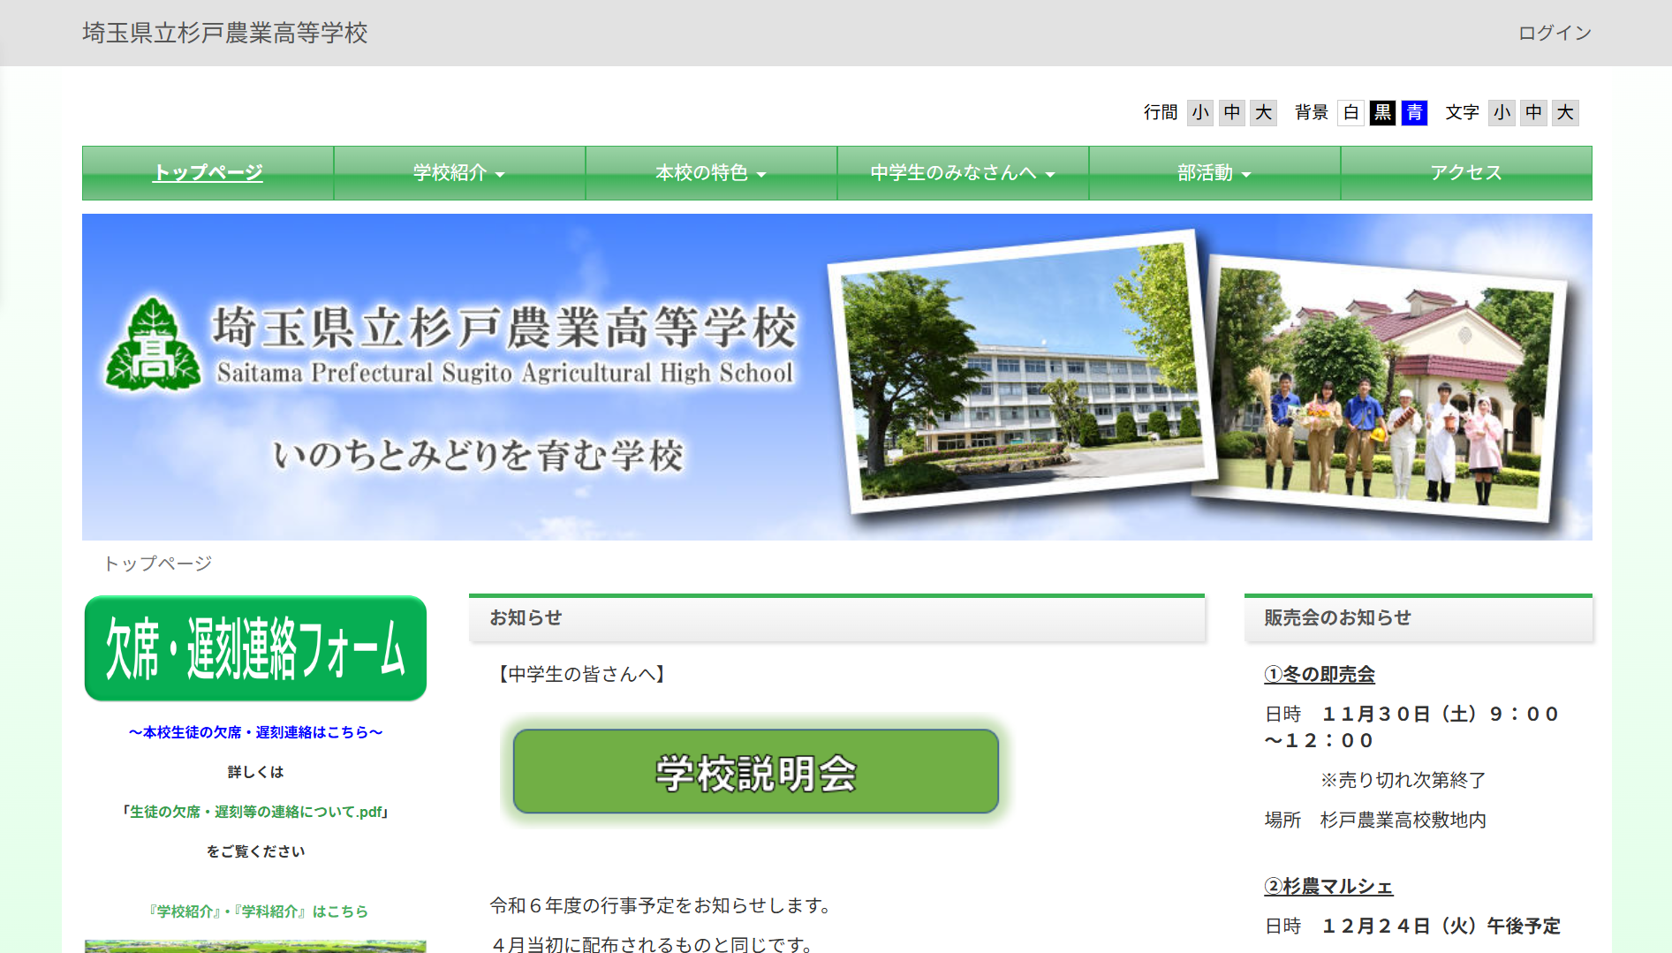Open the アクセス menu item
Screen dimensions: 1672x953
[1466, 173]
